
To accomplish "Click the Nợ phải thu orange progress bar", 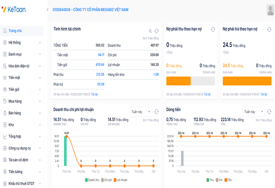I will coord(178,81).
